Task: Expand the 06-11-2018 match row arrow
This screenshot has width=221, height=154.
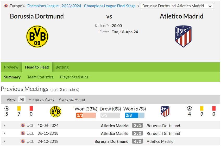Action: tap(4, 133)
